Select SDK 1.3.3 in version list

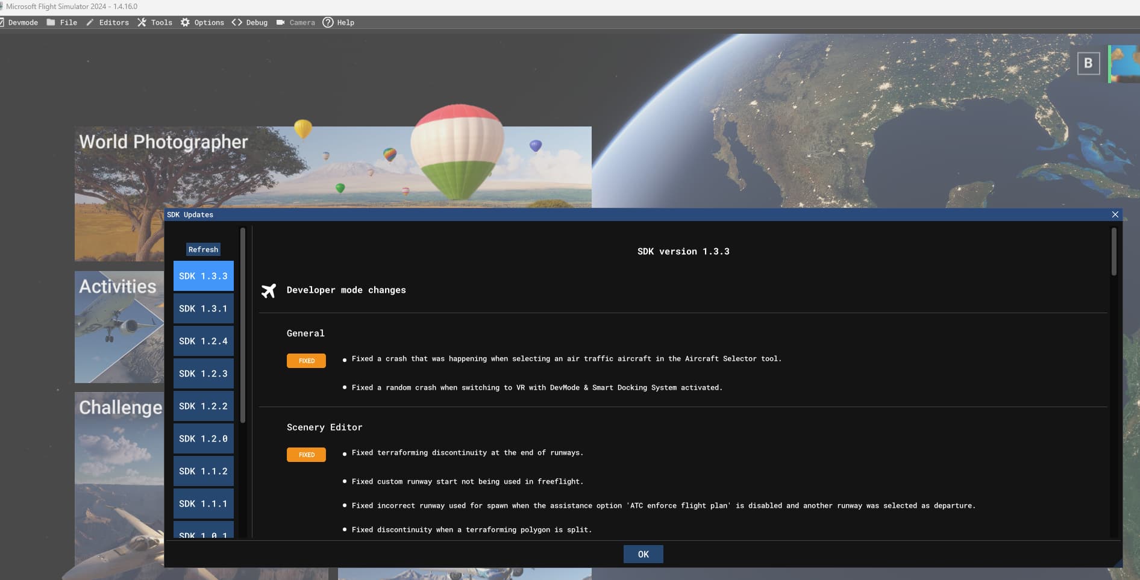point(204,276)
